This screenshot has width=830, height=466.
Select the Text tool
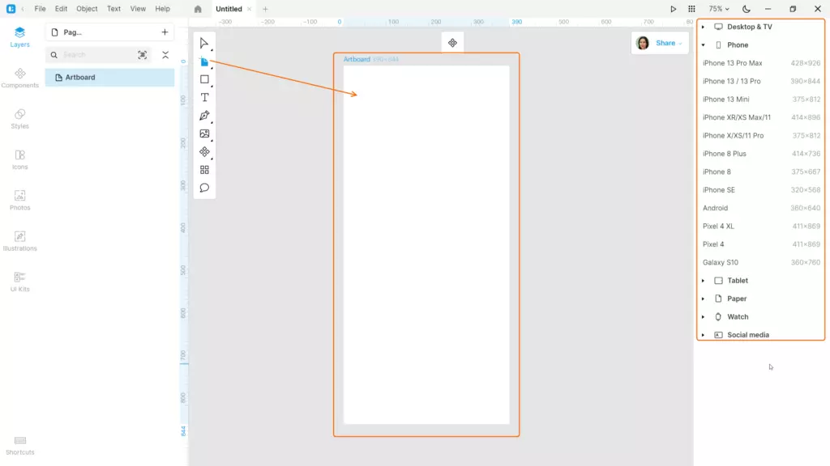(x=204, y=97)
